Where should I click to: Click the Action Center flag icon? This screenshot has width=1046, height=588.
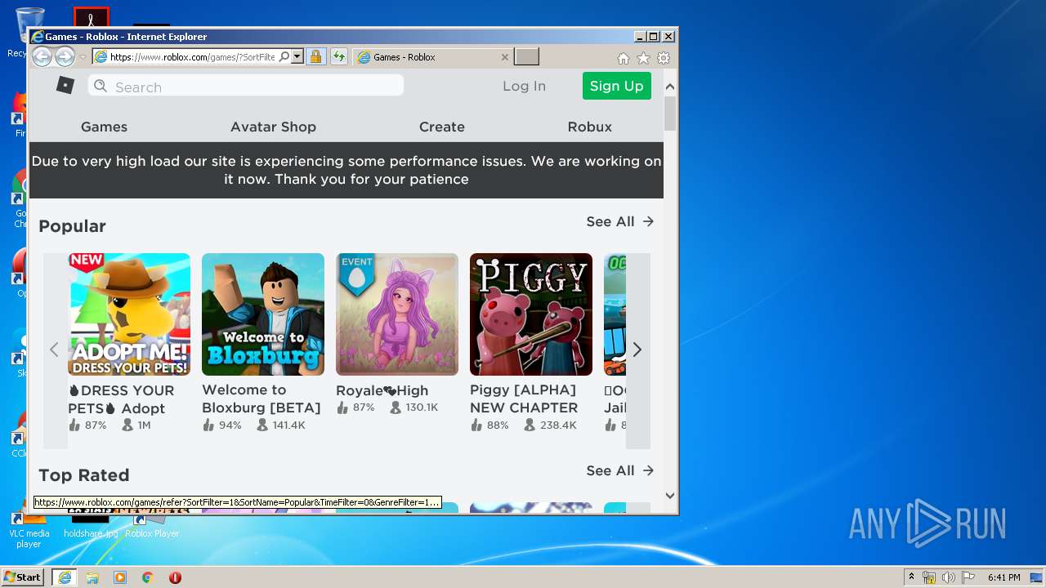(x=968, y=577)
